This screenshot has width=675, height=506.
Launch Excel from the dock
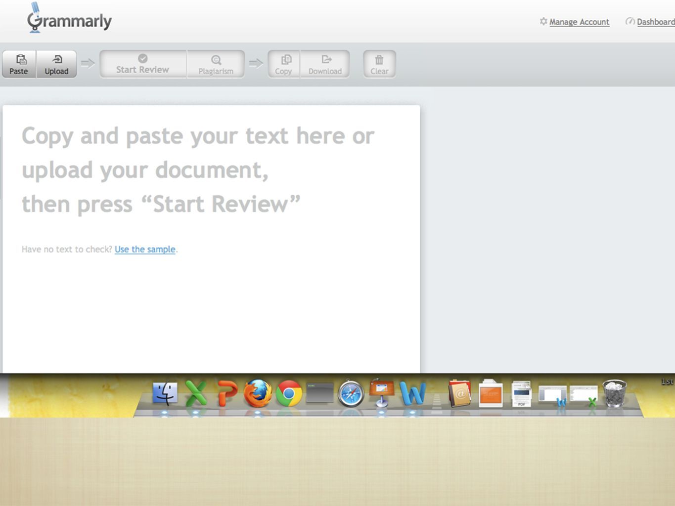[196, 393]
